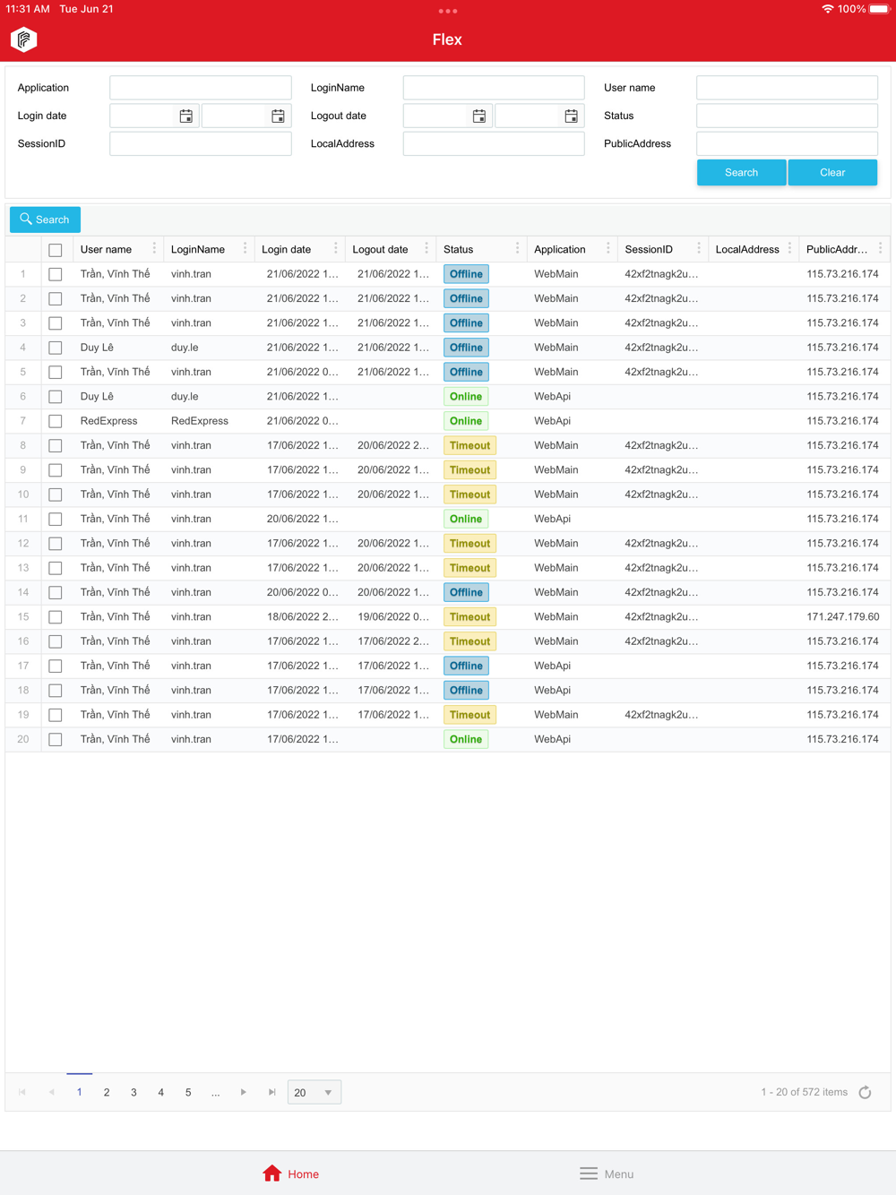Open Logout date start calendar picker
The image size is (896, 1195).
[479, 116]
